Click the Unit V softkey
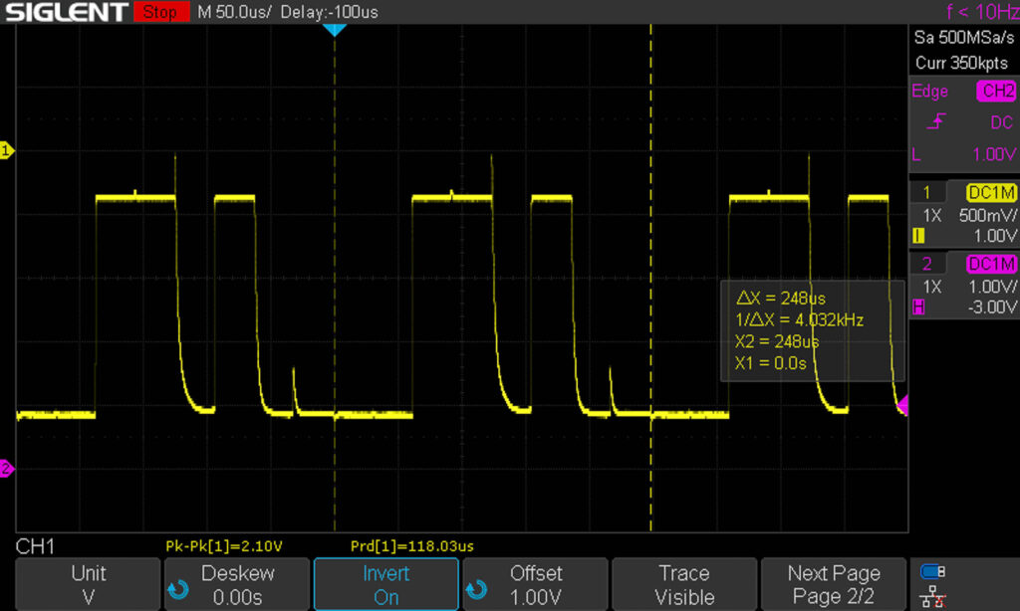Screen dimensions: 1020x611 click(88, 584)
